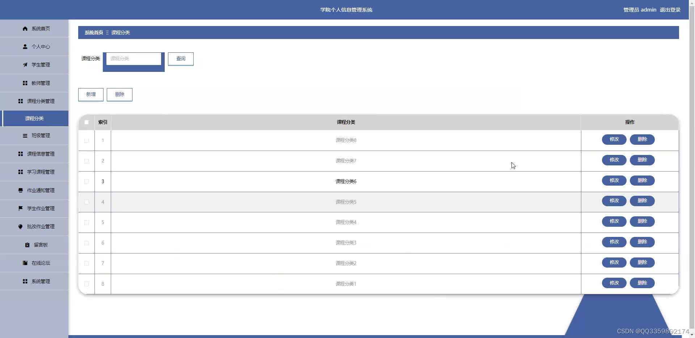Click 修改 for row 课程分类6
The height and width of the screenshot is (338, 695).
pyautogui.click(x=614, y=181)
